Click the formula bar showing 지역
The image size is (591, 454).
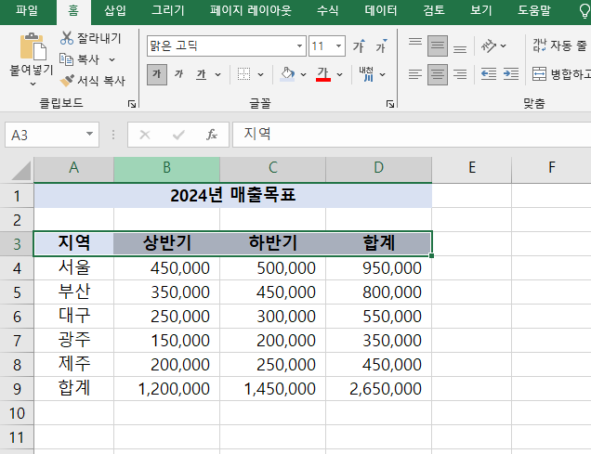click(412, 134)
